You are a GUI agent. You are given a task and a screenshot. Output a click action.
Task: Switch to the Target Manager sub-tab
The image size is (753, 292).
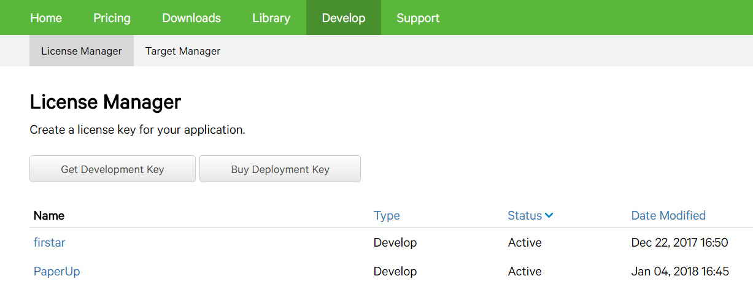[183, 51]
